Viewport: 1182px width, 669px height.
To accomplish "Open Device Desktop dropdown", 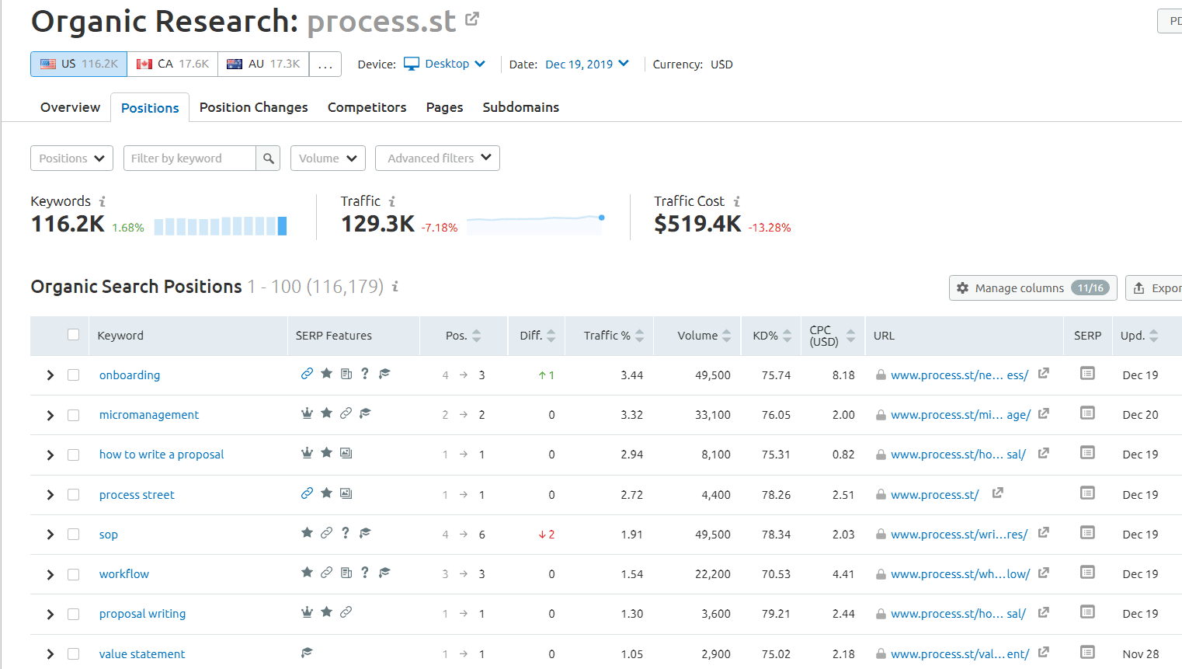I will (445, 64).
